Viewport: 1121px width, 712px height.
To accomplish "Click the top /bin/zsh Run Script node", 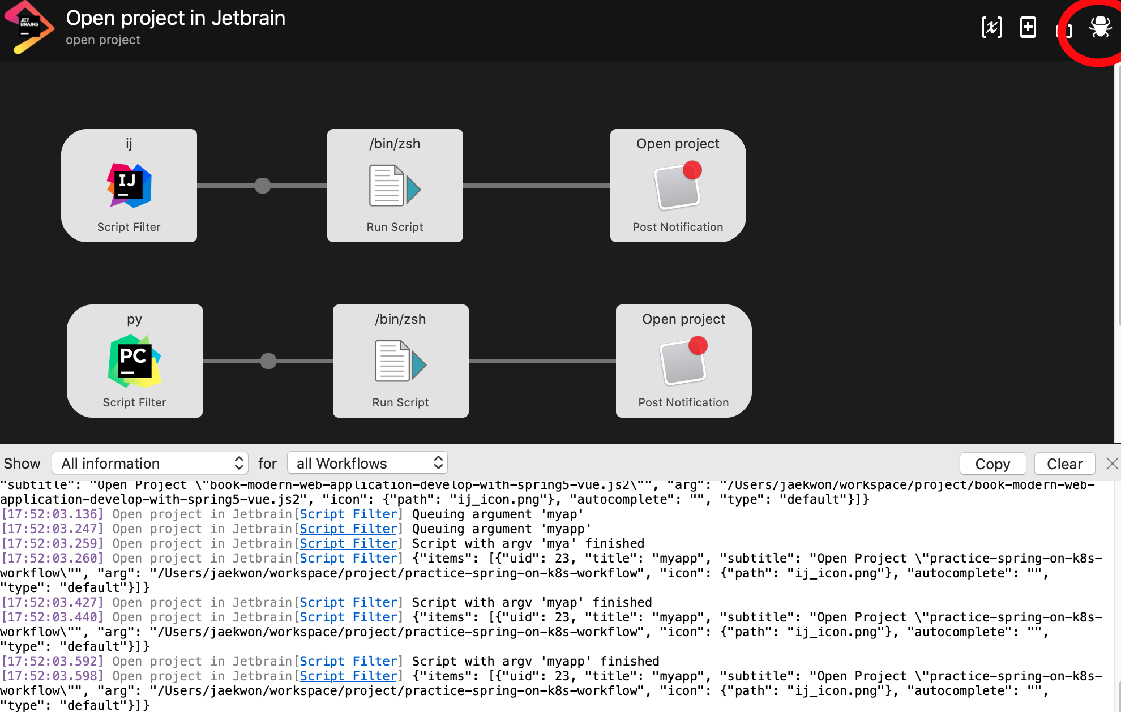I will click(395, 186).
